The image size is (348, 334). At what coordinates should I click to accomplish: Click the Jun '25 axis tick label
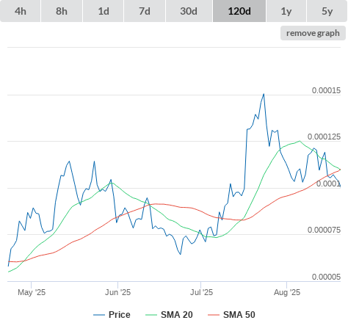tap(117, 292)
